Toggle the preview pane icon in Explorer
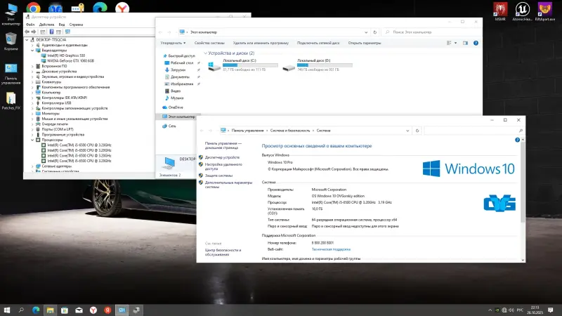This screenshot has height=316, width=562. (x=465, y=43)
